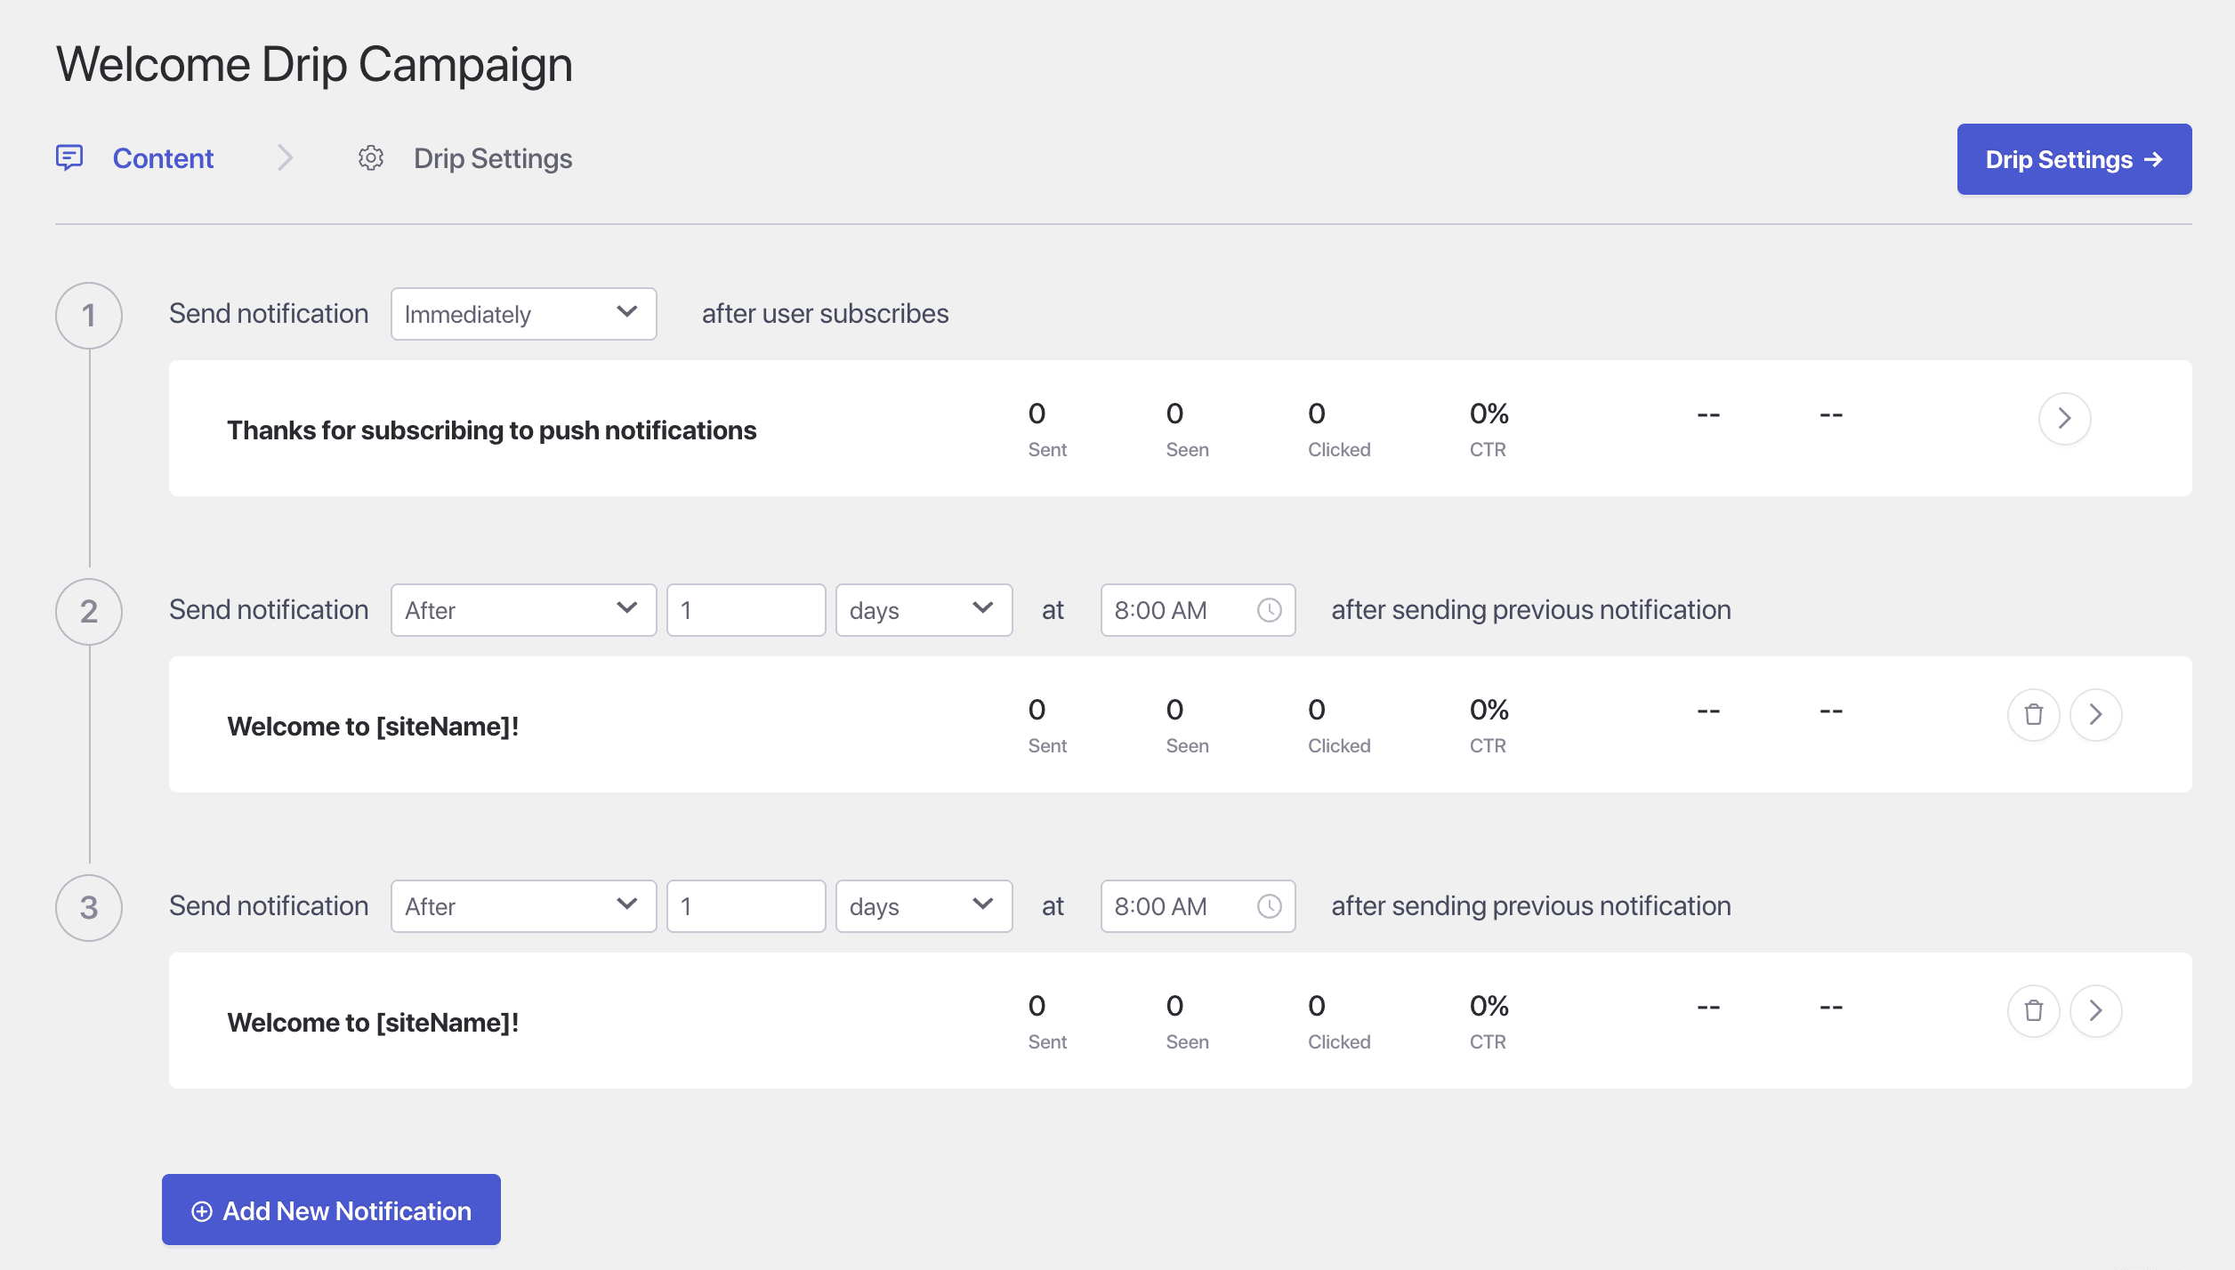Viewport: 2235px width, 1270px height.
Task: Open second notification details chevron
Action: [2095, 714]
